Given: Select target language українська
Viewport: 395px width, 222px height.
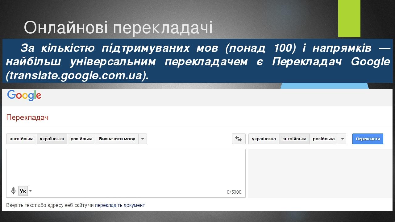Looking at the screenshot, I should click(264, 139).
